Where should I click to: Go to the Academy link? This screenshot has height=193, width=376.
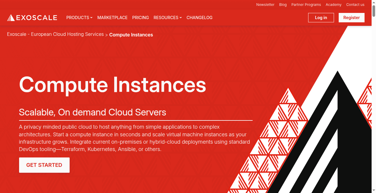coord(333,5)
